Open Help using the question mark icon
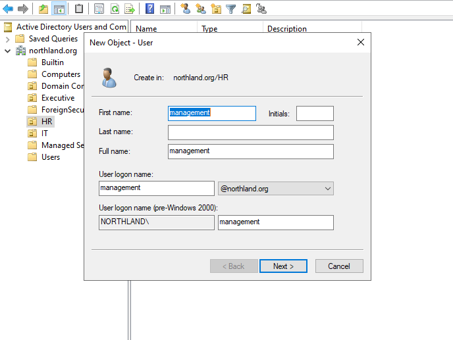The height and width of the screenshot is (340, 453). coord(150,9)
